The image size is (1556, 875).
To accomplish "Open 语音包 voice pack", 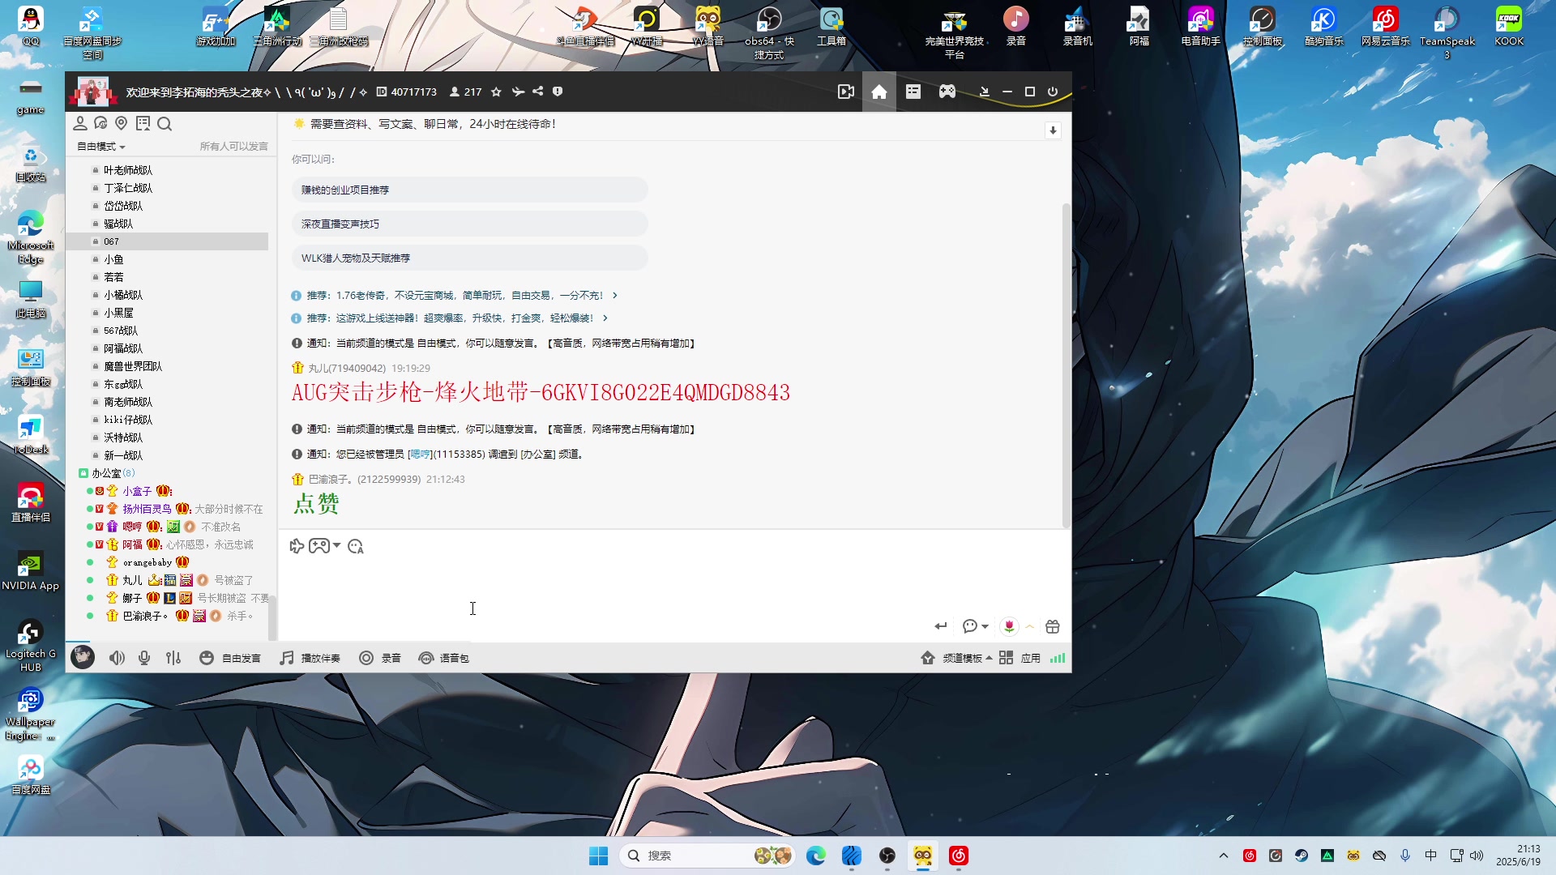I will pos(444,658).
